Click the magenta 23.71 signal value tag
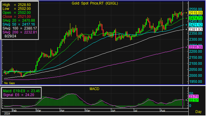The image size is (206, 116). pos(194,96)
